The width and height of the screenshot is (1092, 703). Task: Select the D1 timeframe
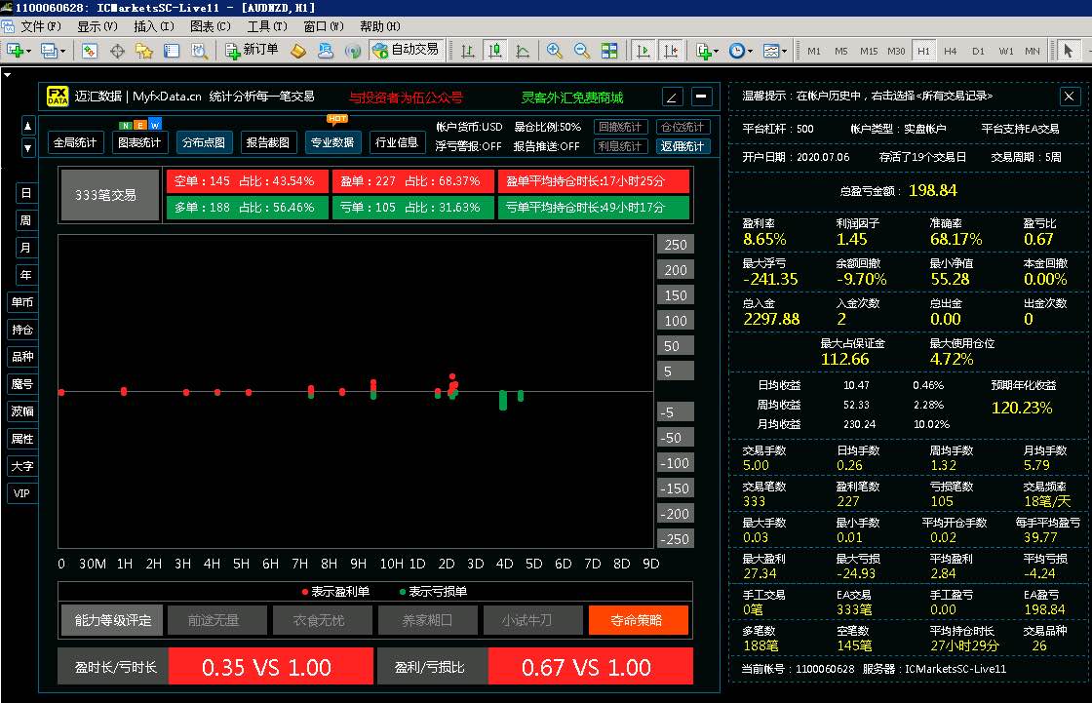pos(978,51)
